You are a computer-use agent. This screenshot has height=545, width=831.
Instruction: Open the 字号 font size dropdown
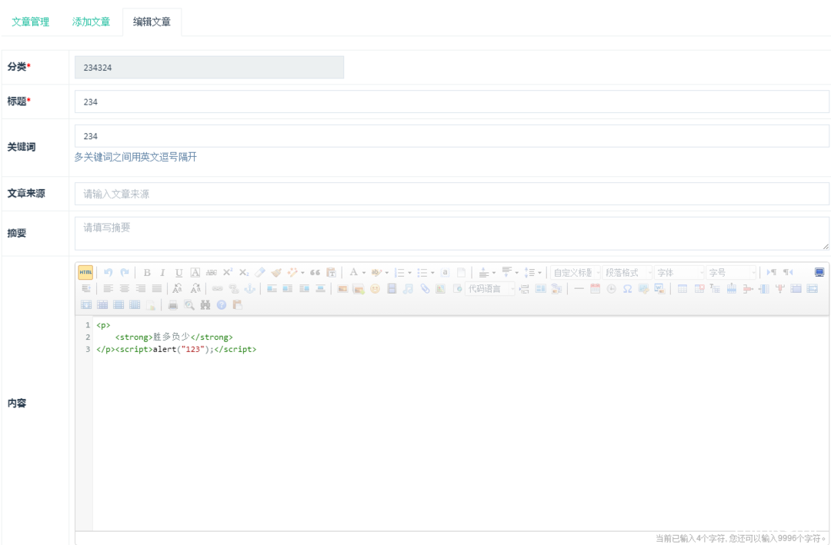pyautogui.click(x=732, y=273)
